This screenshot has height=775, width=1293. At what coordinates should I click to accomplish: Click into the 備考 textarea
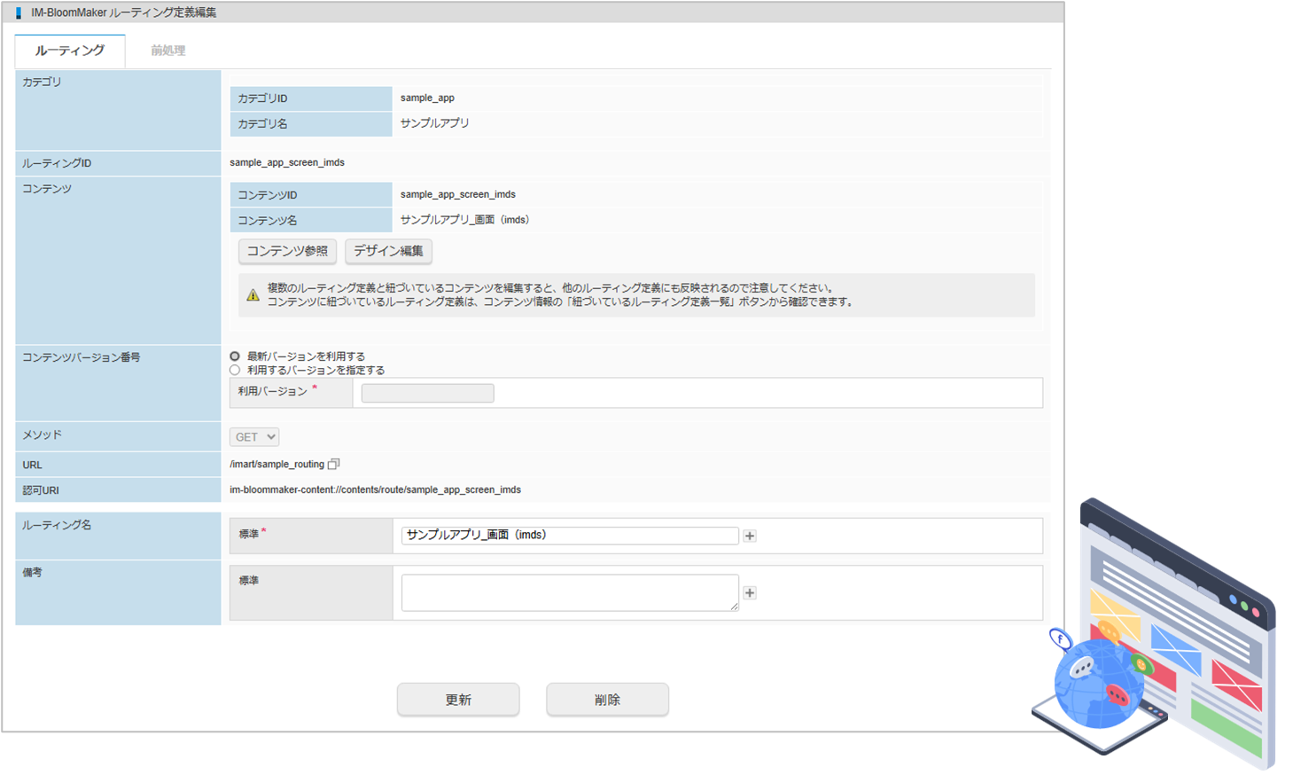(569, 592)
